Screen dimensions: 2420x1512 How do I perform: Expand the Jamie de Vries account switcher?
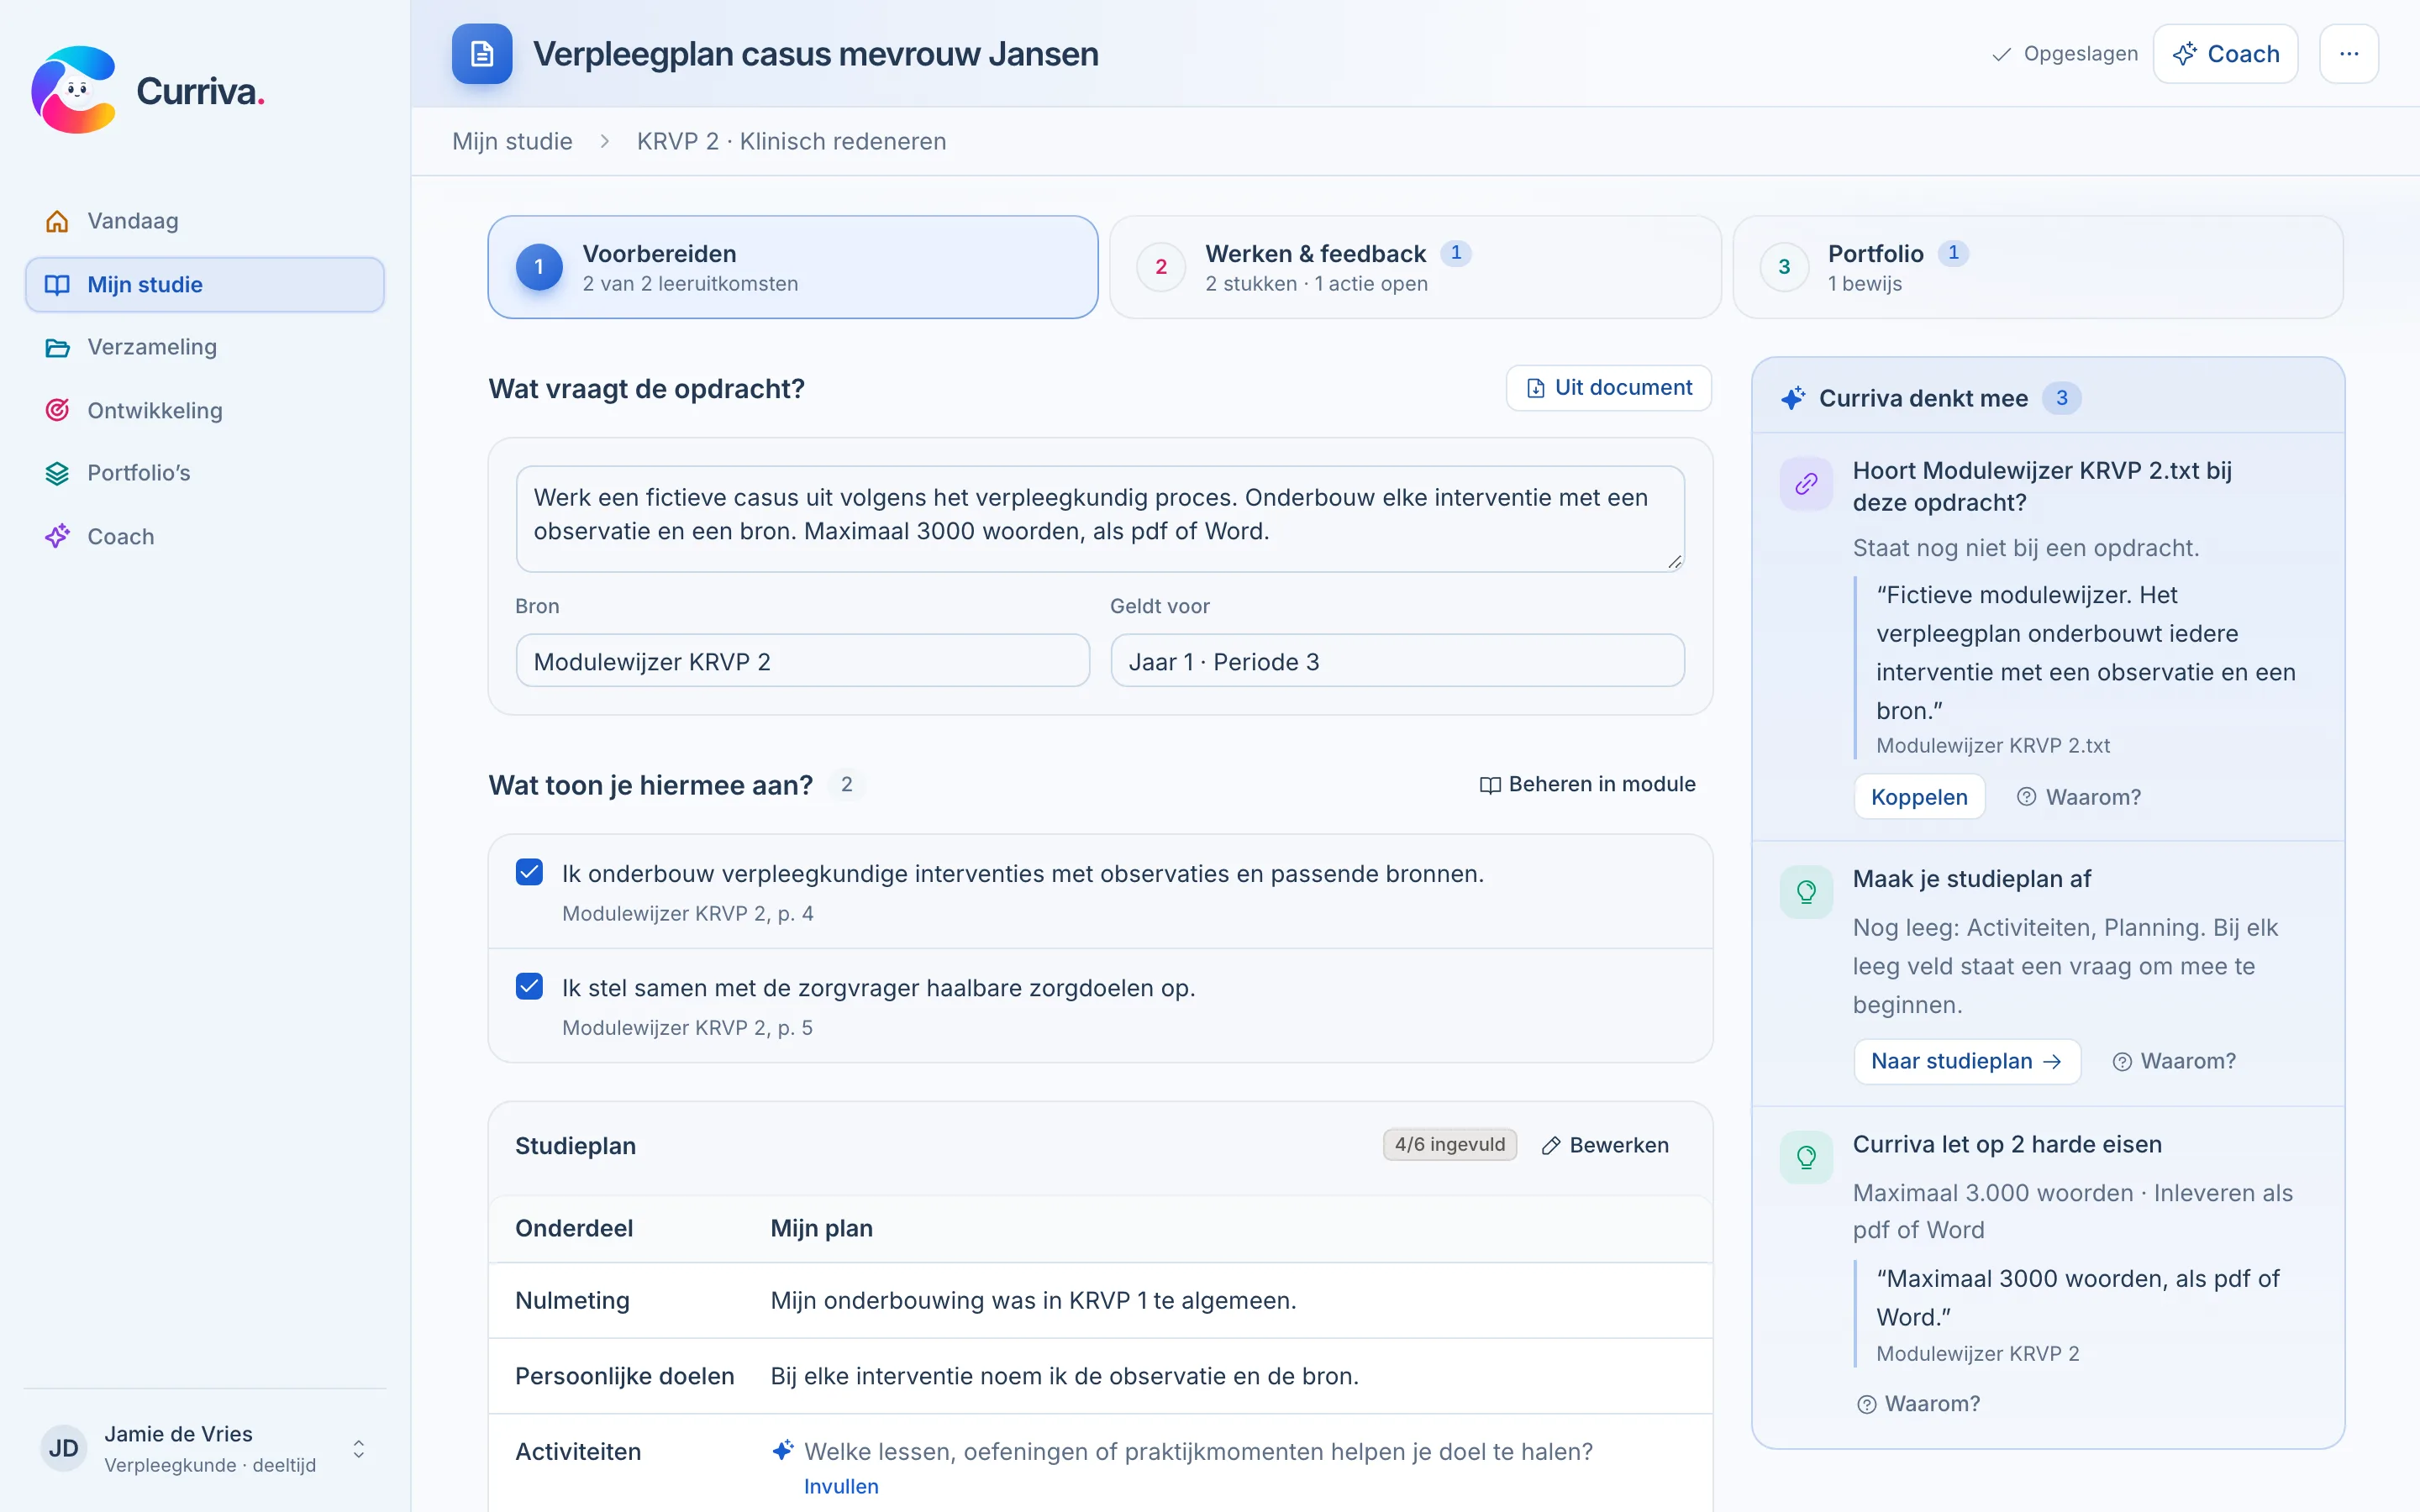click(358, 1449)
